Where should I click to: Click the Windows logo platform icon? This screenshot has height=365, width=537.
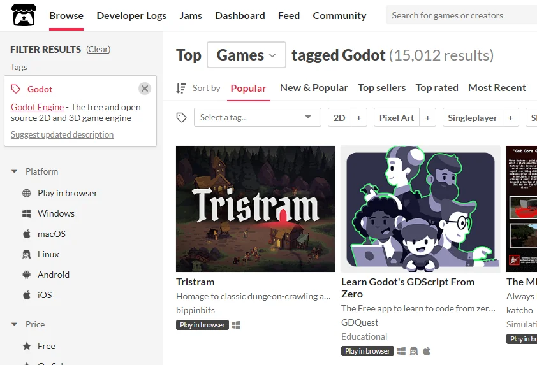(26, 213)
